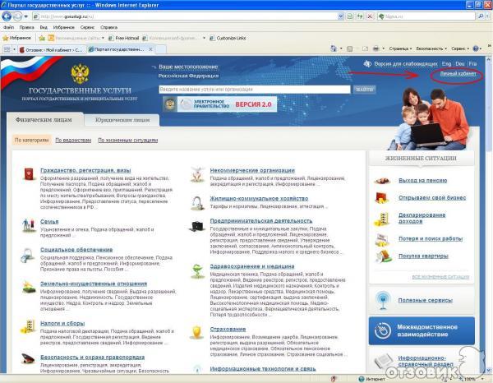Click the Жилищно-коммунальное хозяйство icon
The image size is (493, 383).
click(x=197, y=203)
